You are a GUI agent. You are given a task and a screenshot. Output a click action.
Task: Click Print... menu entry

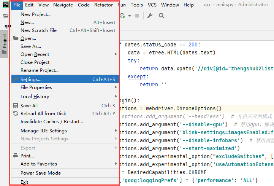tap(27, 156)
